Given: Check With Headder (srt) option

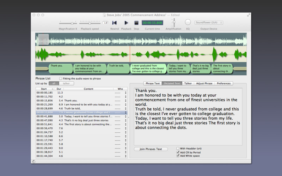Looking at the screenshot, I should pos(178,149).
